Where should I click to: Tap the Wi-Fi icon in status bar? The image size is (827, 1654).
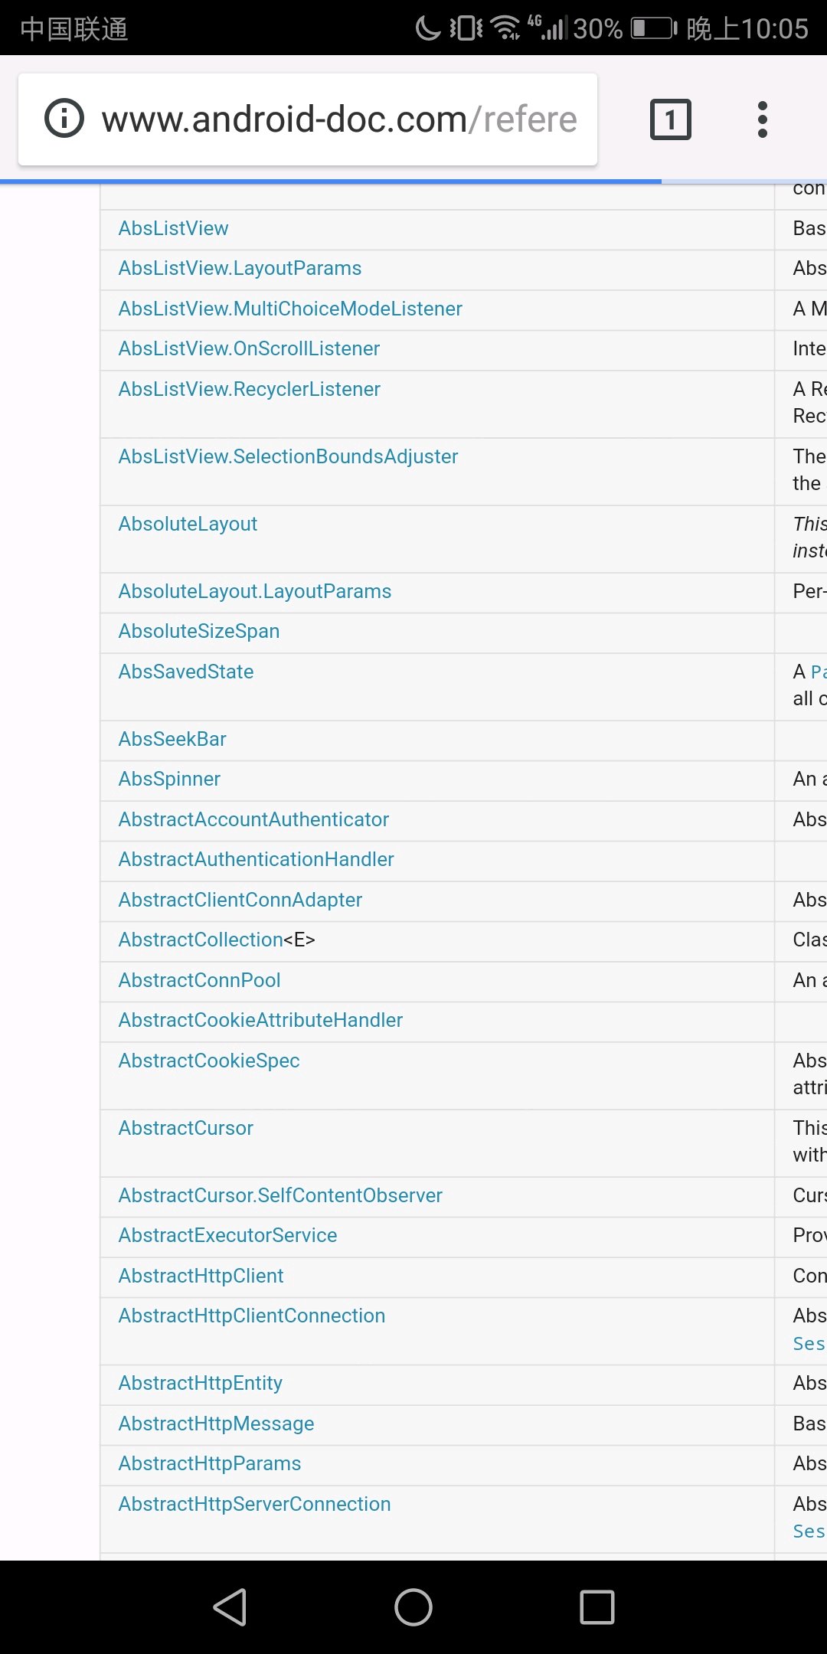pos(505,28)
